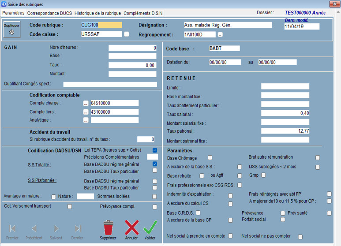This screenshot has height=246, width=341.
Task: Uncheck the Loi TEPA checkbox
Action: pos(155,150)
